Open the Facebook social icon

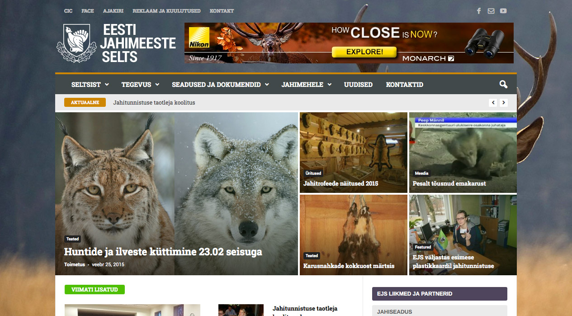[x=479, y=11]
